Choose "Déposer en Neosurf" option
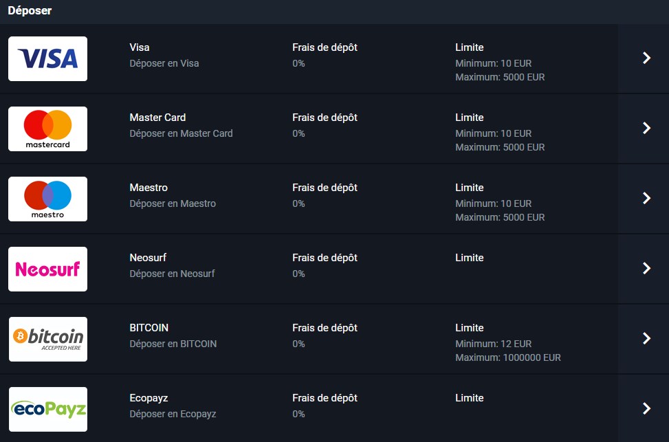The height and width of the screenshot is (442, 669). [172, 274]
